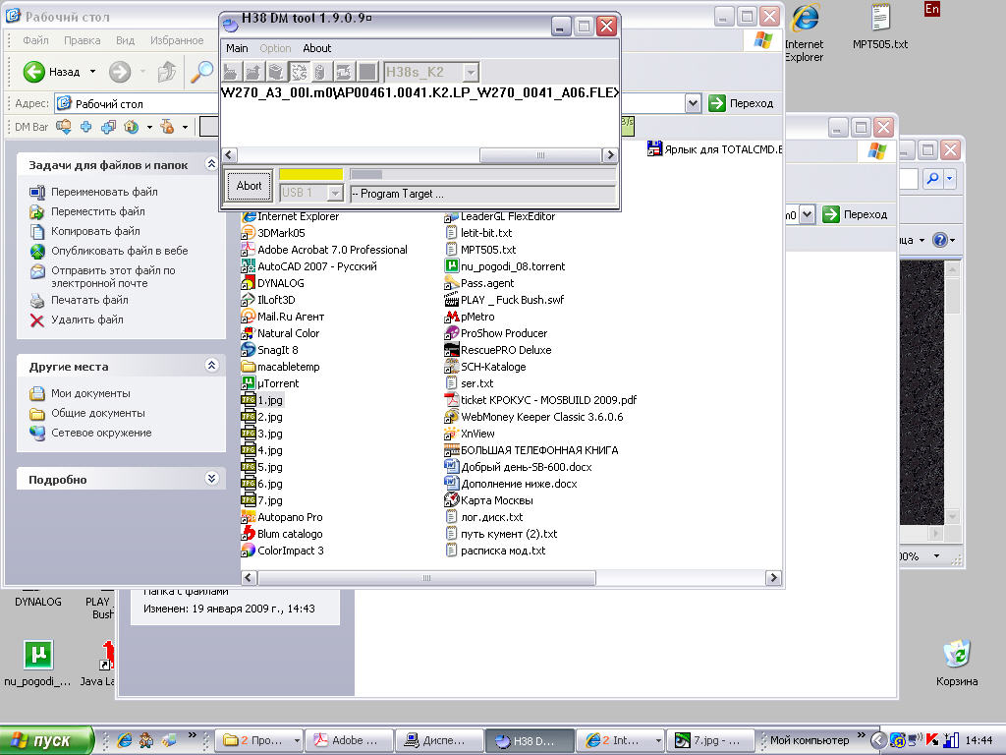Image resolution: width=1006 pixels, height=755 pixels.
Task: Select the file 1.jpg in the list
Action: point(270,400)
